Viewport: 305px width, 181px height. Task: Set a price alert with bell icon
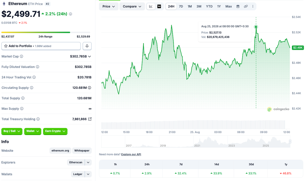point(87,46)
